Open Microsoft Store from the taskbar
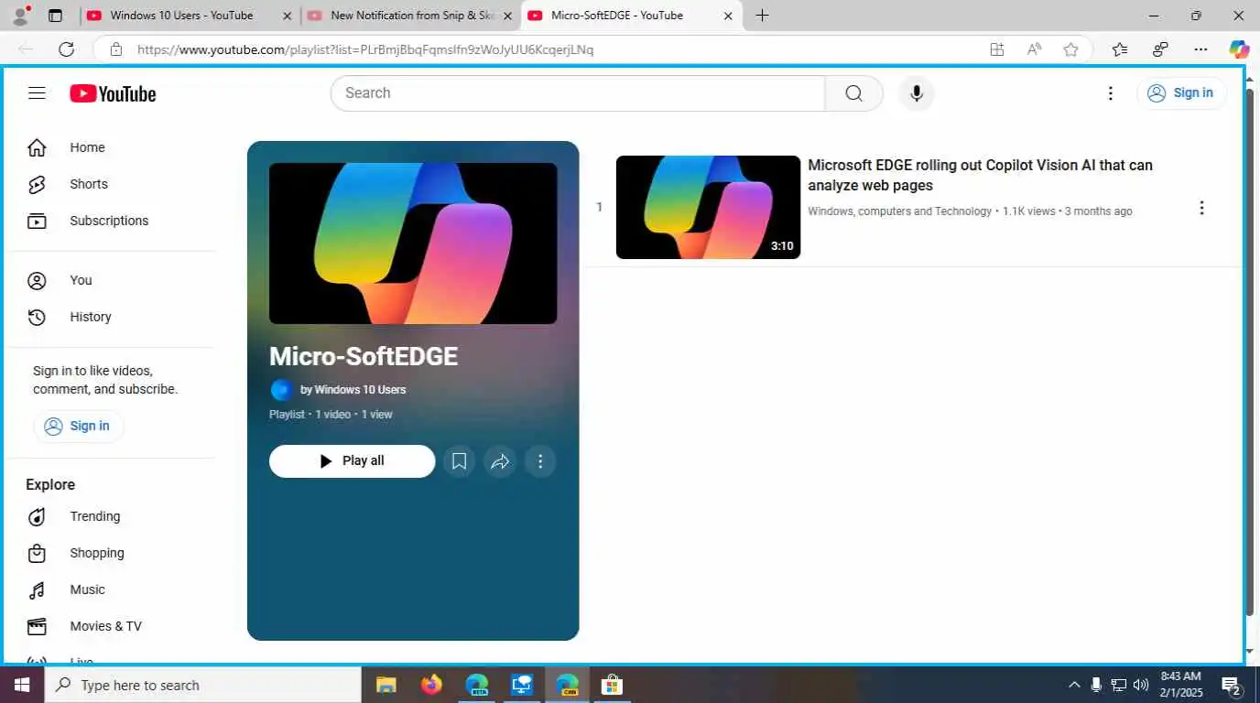This screenshot has width=1260, height=703. (611, 685)
